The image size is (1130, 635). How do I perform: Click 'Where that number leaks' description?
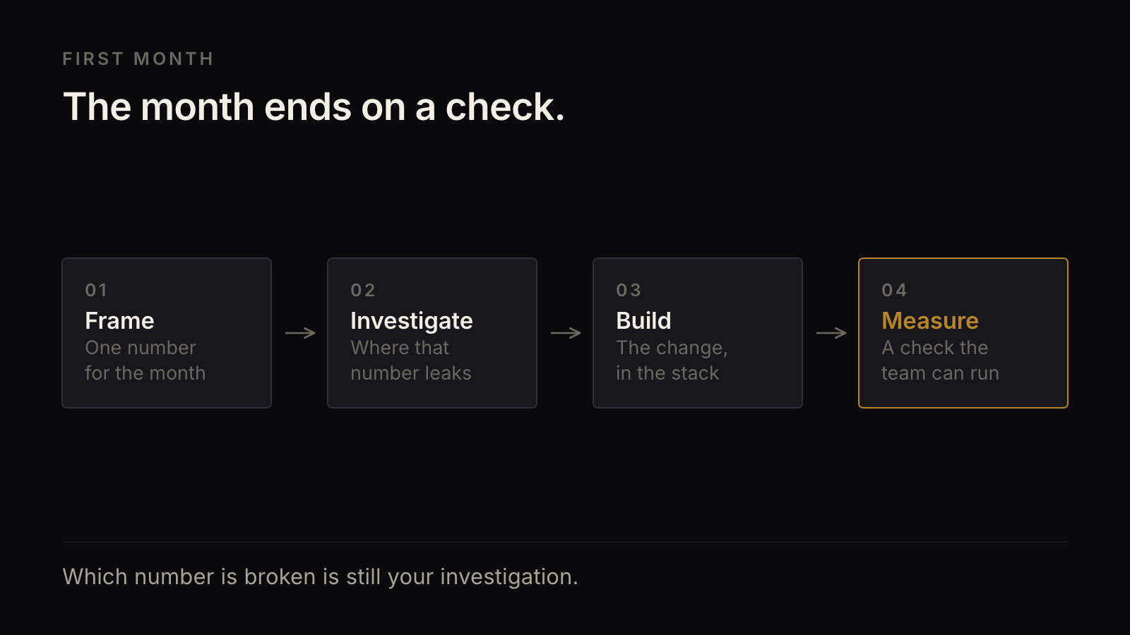(411, 361)
